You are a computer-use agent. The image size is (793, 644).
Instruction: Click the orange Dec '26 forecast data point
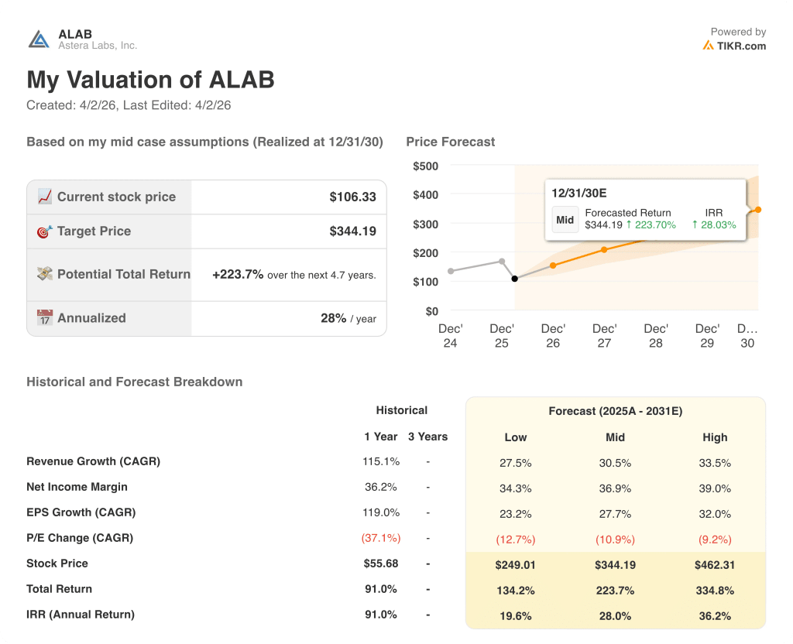(553, 265)
